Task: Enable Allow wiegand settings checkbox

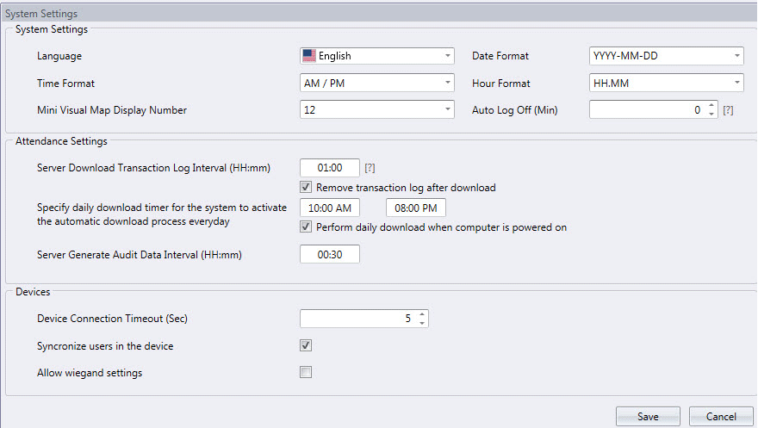Action: pos(306,372)
